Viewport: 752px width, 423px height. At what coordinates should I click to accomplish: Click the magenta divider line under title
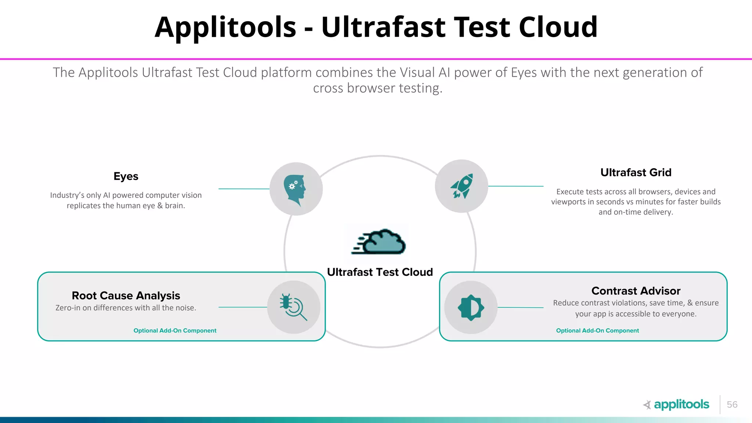click(x=376, y=59)
